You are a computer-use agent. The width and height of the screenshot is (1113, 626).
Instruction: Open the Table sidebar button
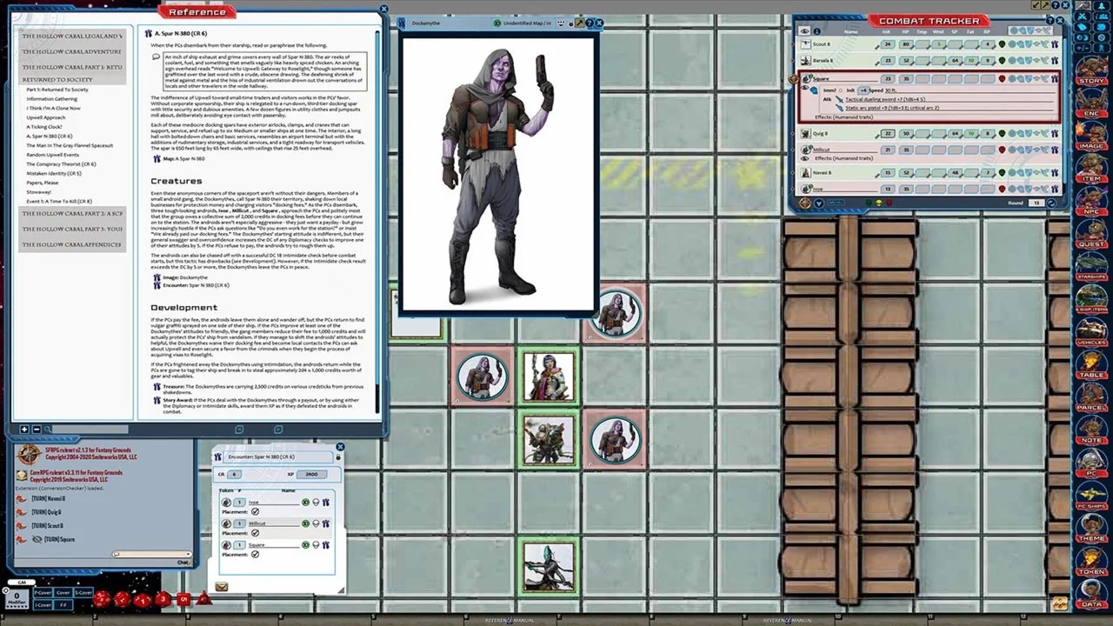point(1091,363)
